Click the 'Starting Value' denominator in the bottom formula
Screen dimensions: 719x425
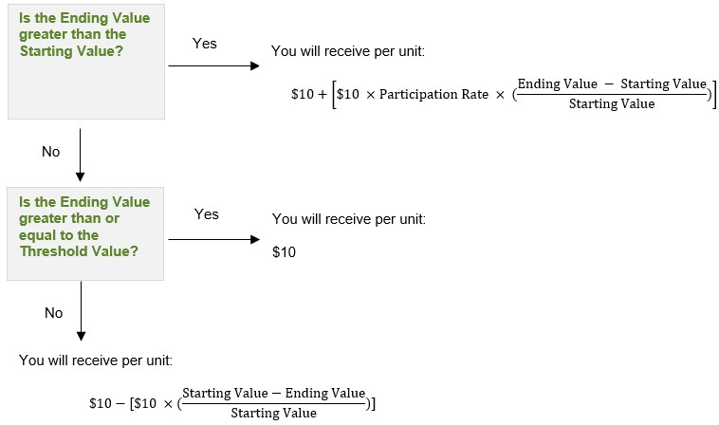(x=274, y=413)
